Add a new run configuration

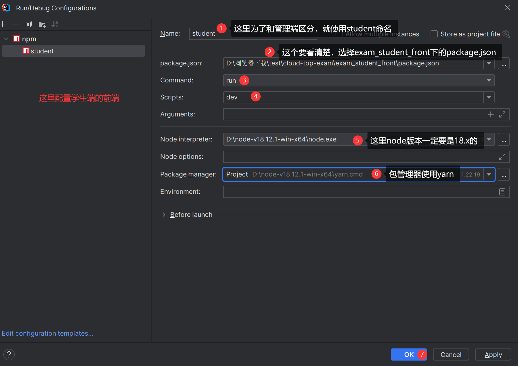(3, 24)
